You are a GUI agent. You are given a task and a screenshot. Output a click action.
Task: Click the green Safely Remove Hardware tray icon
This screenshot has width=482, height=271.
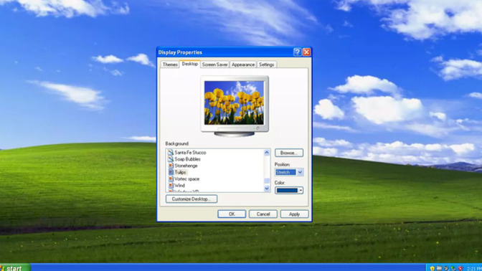(453, 268)
